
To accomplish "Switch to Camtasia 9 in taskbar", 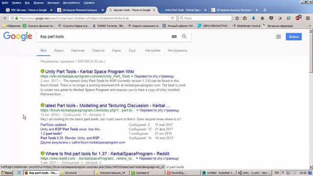I will [x=147, y=173].
